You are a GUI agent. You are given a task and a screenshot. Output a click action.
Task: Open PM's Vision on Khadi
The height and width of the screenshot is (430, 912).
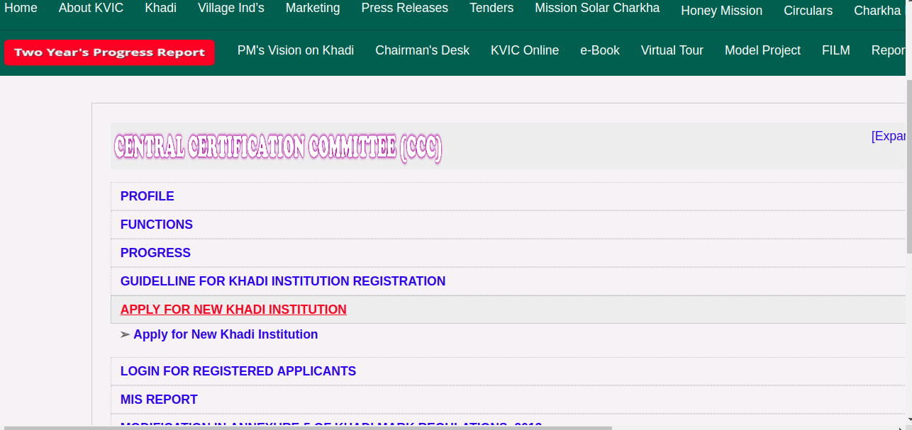(x=296, y=50)
